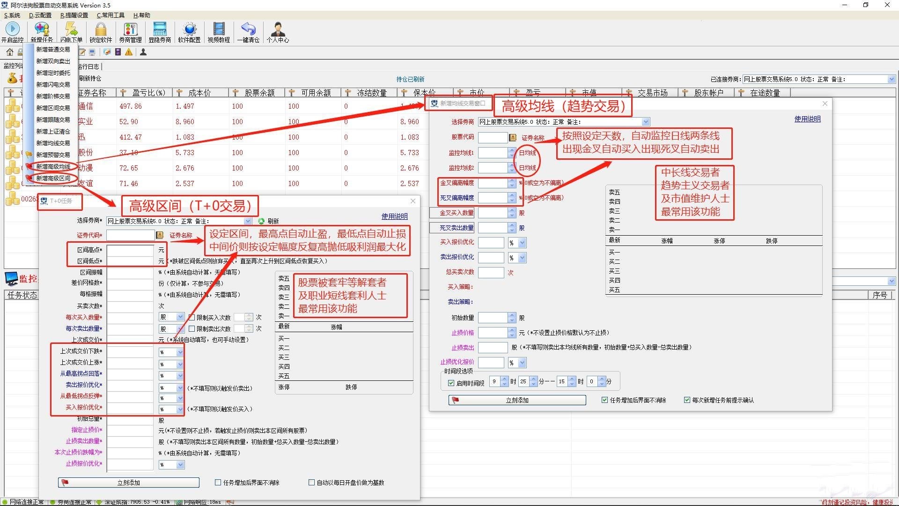The width and height of the screenshot is (899, 506).
Task: Open the C.常用工具 menu
Action: click(x=111, y=15)
